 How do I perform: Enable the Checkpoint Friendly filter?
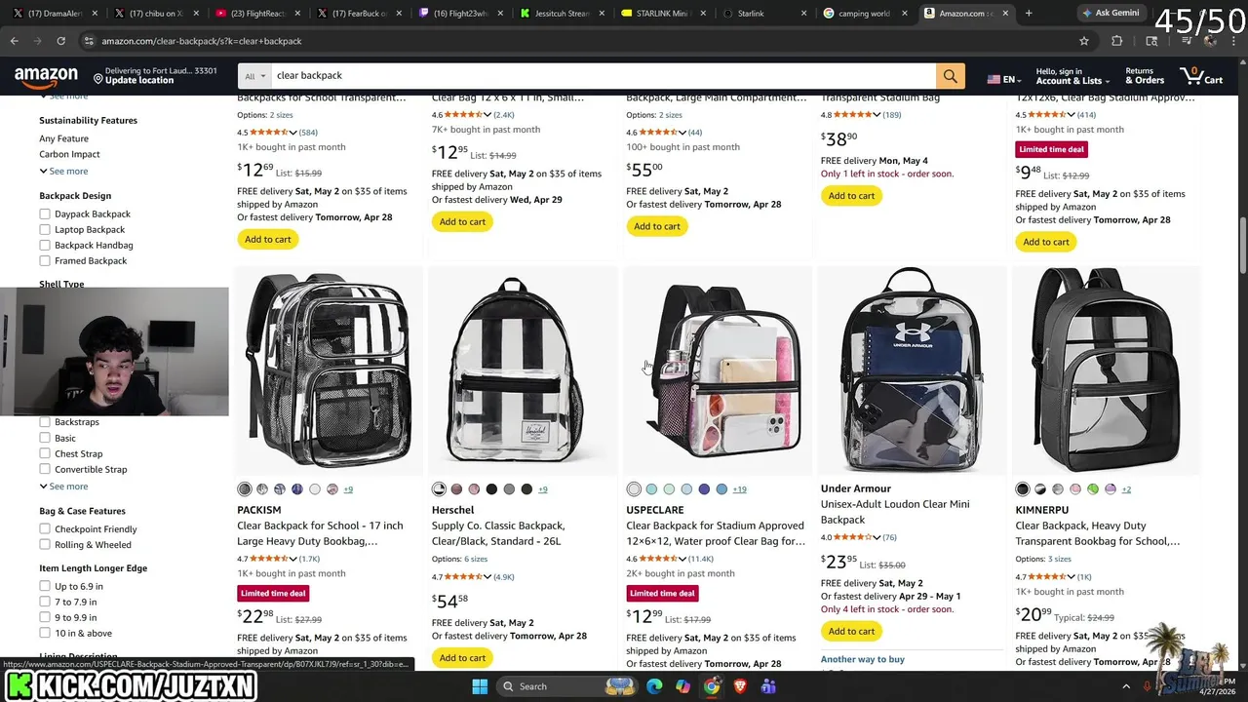tap(45, 529)
